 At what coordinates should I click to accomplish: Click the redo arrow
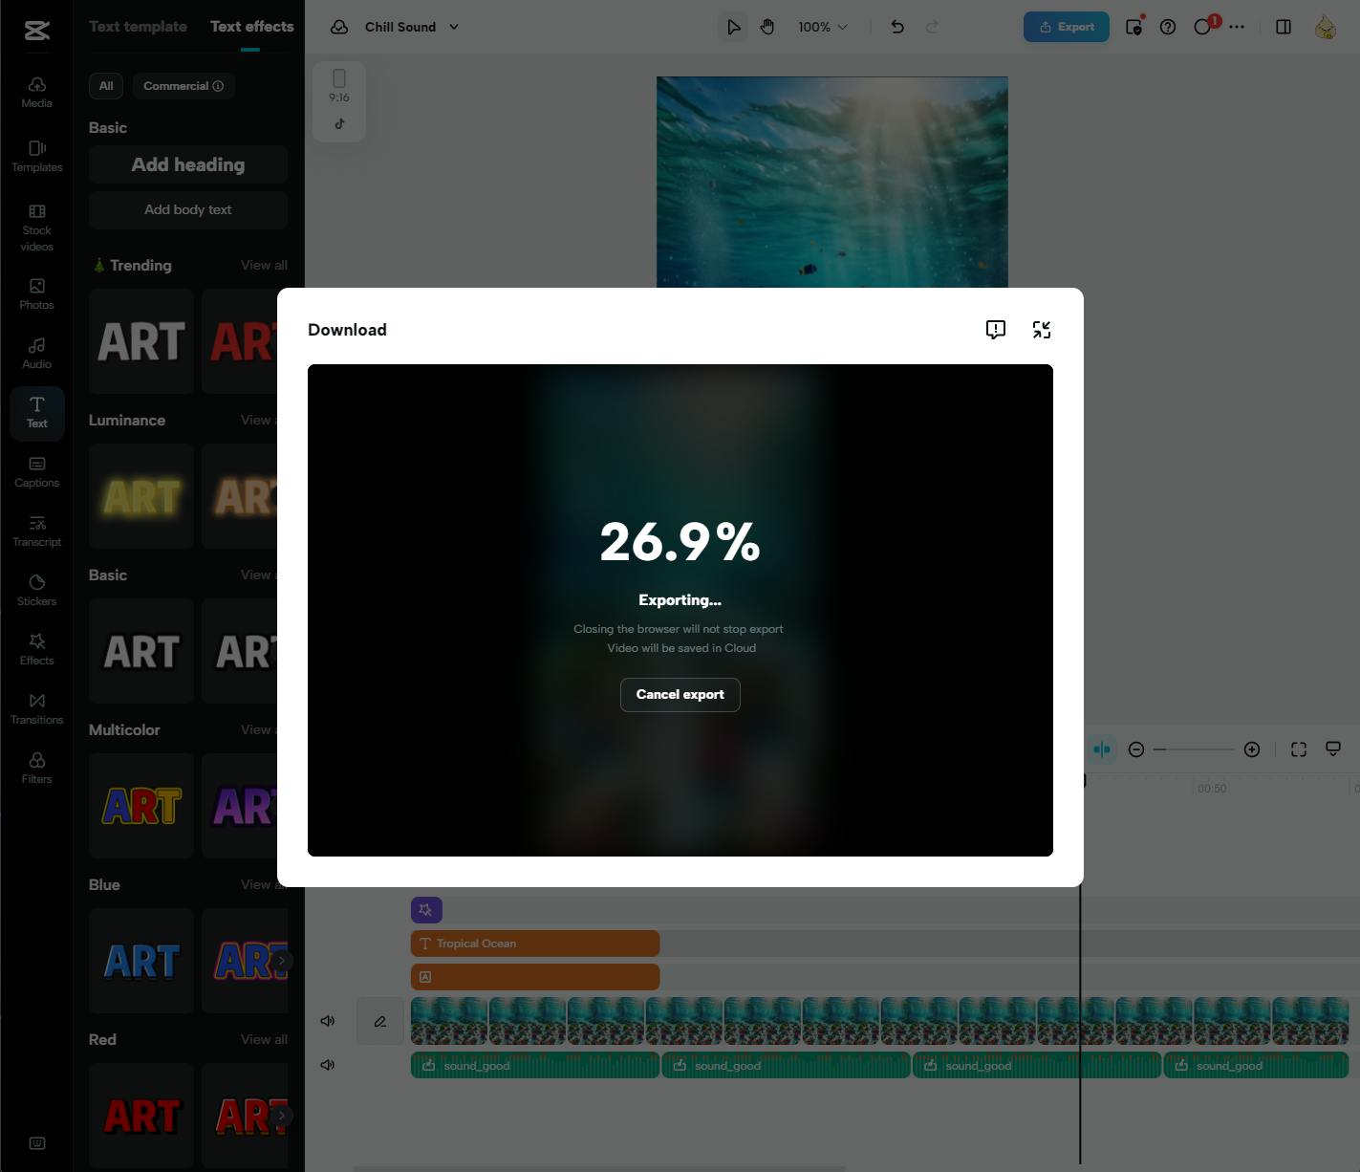pos(932,27)
